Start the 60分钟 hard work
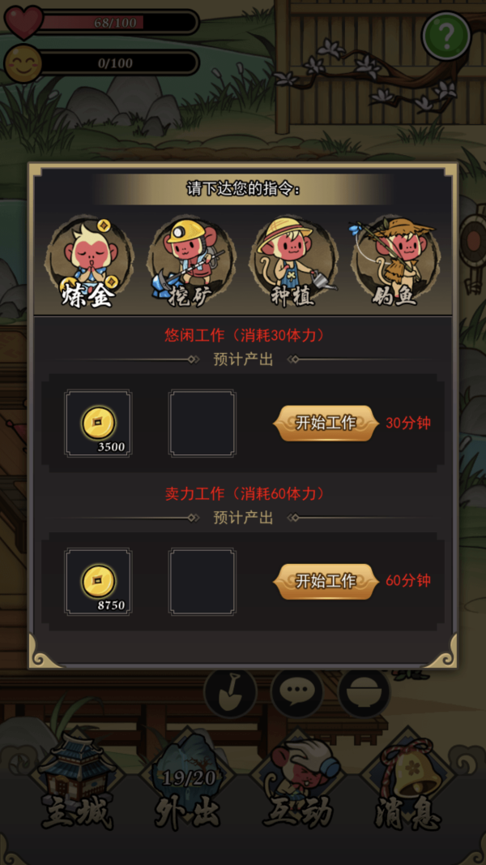Image resolution: width=486 pixels, height=865 pixels. pos(326,581)
